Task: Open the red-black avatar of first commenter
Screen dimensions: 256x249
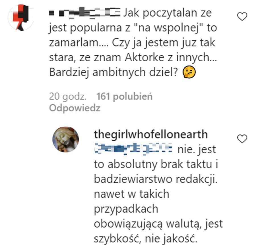Action: pos(21,17)
